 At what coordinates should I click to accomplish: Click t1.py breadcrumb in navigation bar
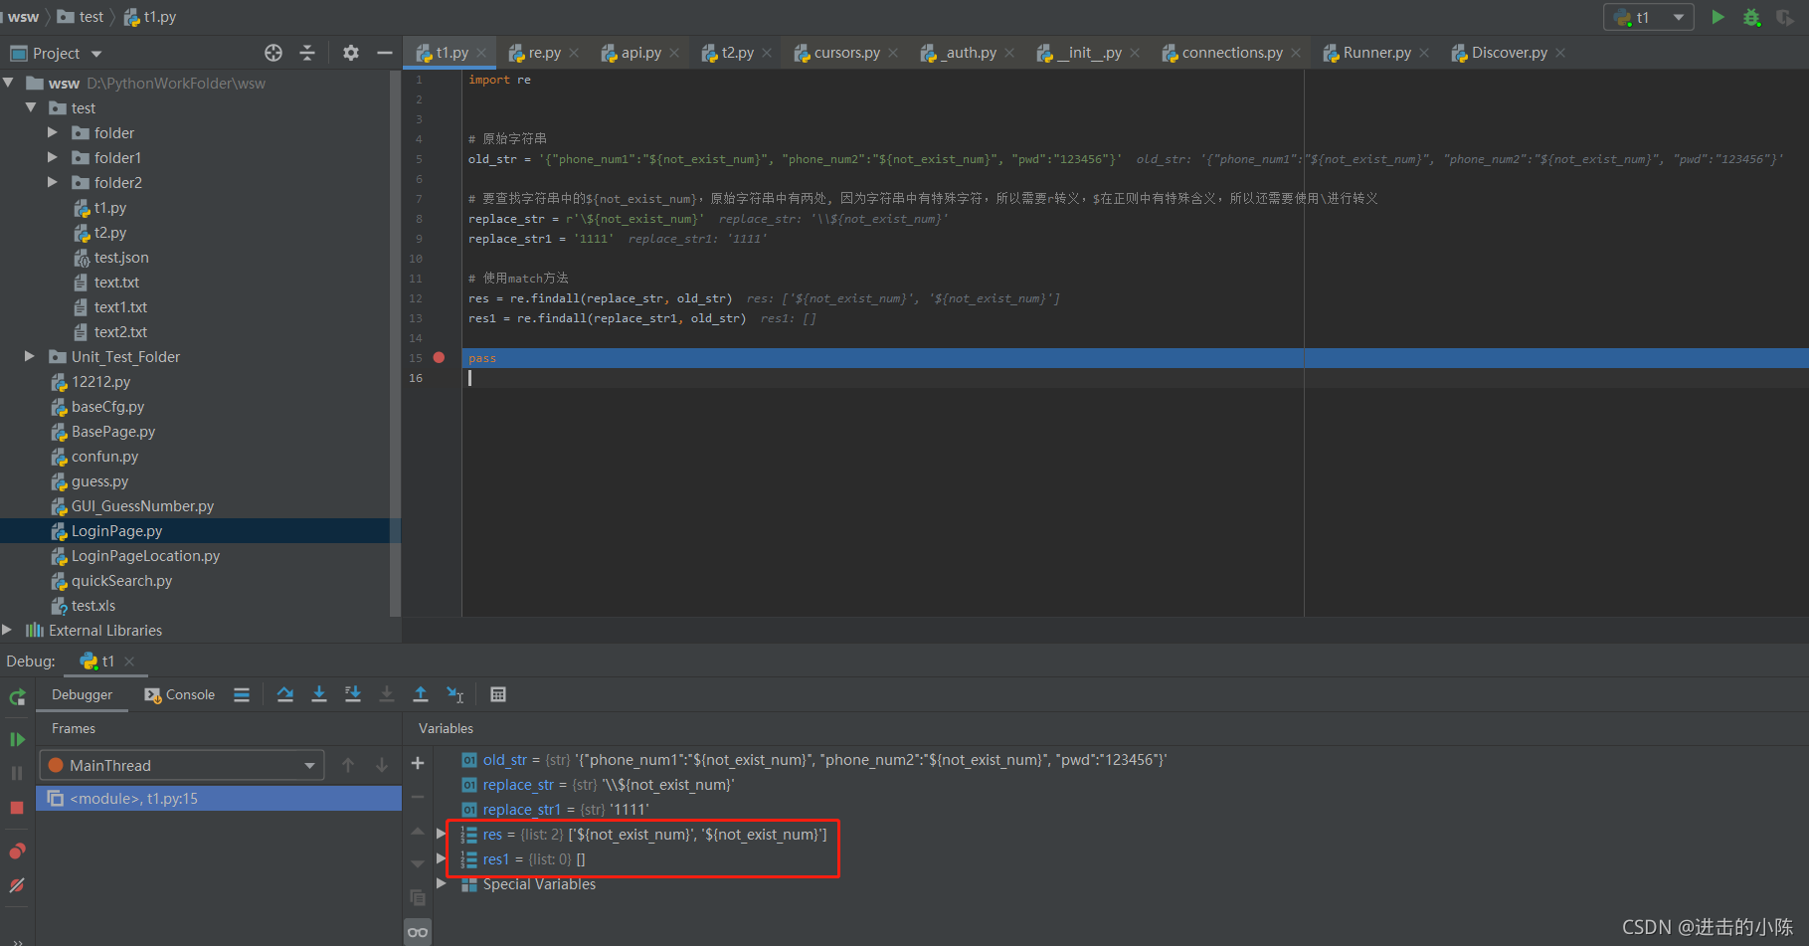[x=150, y=17]
